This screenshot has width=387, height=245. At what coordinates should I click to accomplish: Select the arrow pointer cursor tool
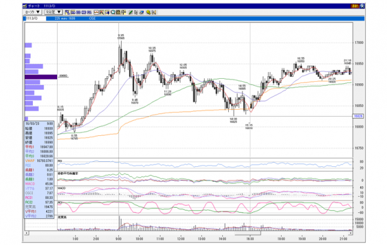point(136,12)
